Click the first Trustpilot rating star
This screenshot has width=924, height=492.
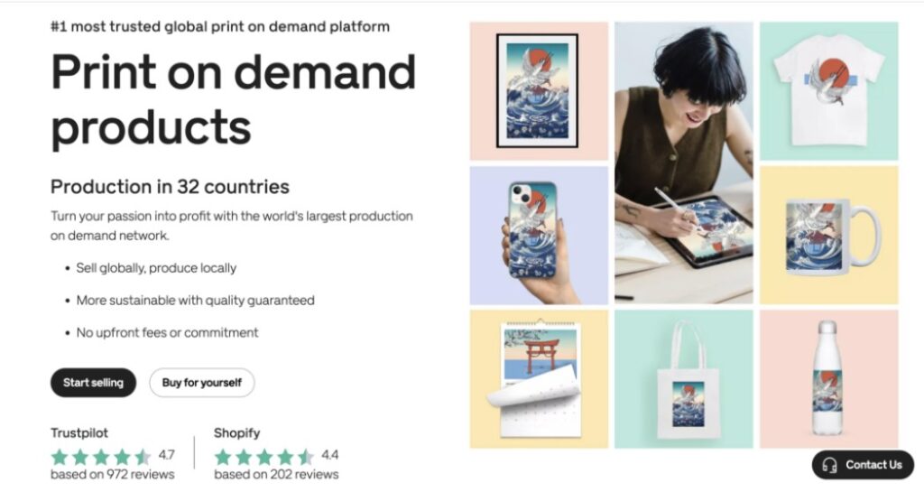pos(60,457)
